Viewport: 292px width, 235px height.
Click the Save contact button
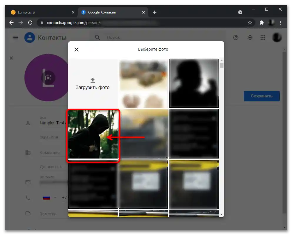[x=261, y=96]
